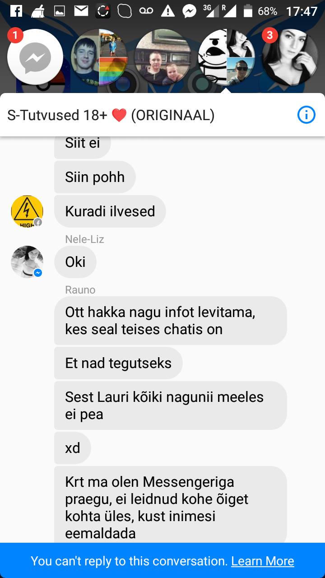Tap the 'Siin pohh' message bubble
Viewport: 325px width, 578px height.
point(95,177)
